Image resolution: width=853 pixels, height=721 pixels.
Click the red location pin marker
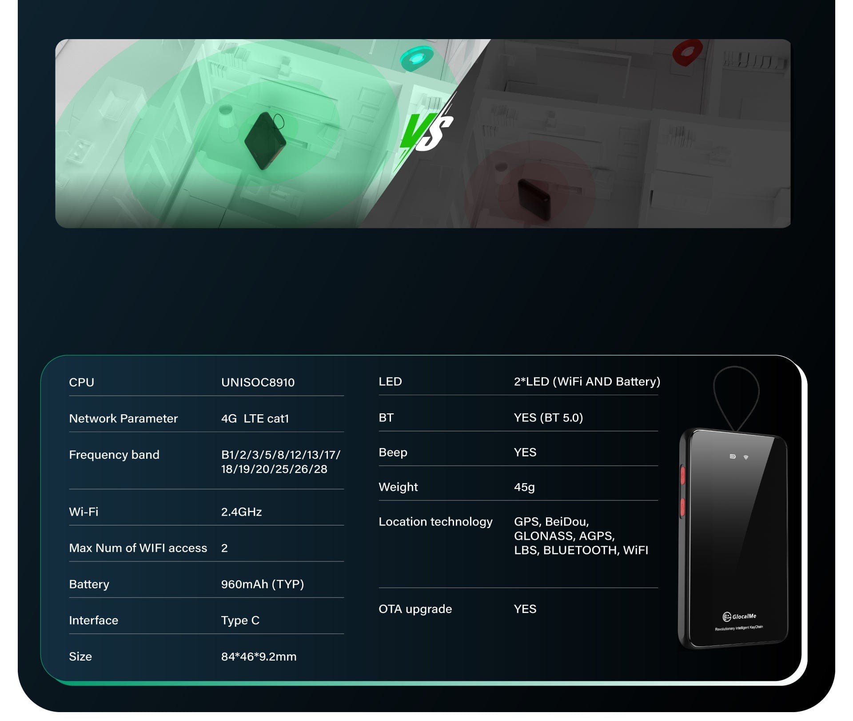pyautogui.click(x=687, y=52)
